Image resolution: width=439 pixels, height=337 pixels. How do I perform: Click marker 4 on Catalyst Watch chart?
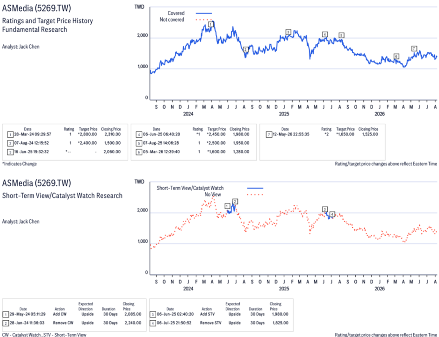pos(332,214)
